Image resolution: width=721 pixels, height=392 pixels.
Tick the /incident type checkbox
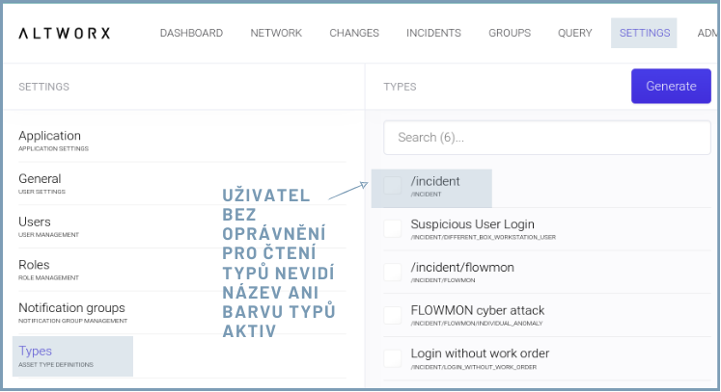click(x=393, y=185)
